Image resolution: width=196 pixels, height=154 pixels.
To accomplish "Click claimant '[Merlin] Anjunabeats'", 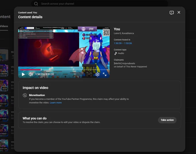I will 125,63.
